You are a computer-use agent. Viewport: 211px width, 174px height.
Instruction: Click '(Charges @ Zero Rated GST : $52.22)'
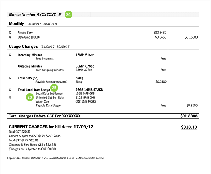click(x=32, y=145)
